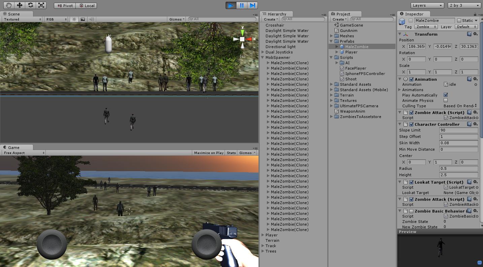Image resolution: width=483 pixels, height=267 pixels.
Task: Click the scene orientation gizmo center cube
Action: pyautogui.click(x=242, y=39)
